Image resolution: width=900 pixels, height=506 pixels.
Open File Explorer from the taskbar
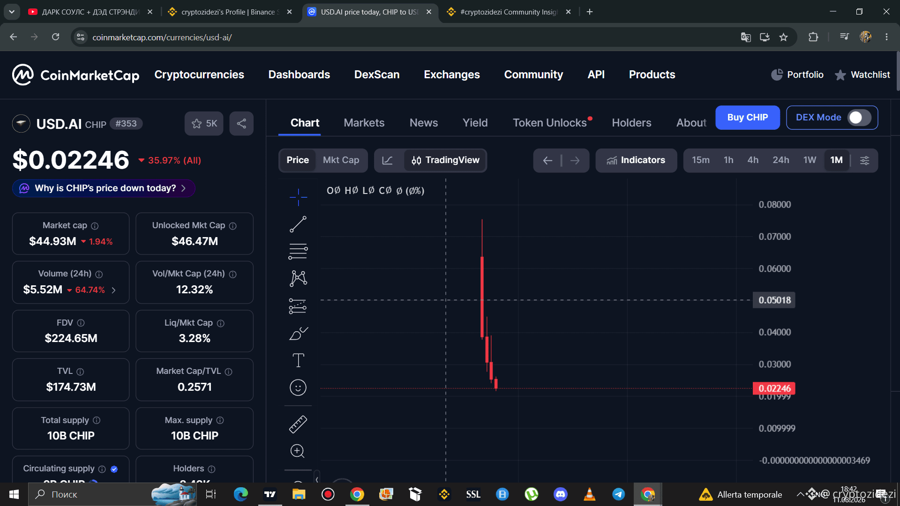click(x=299, y=494)
